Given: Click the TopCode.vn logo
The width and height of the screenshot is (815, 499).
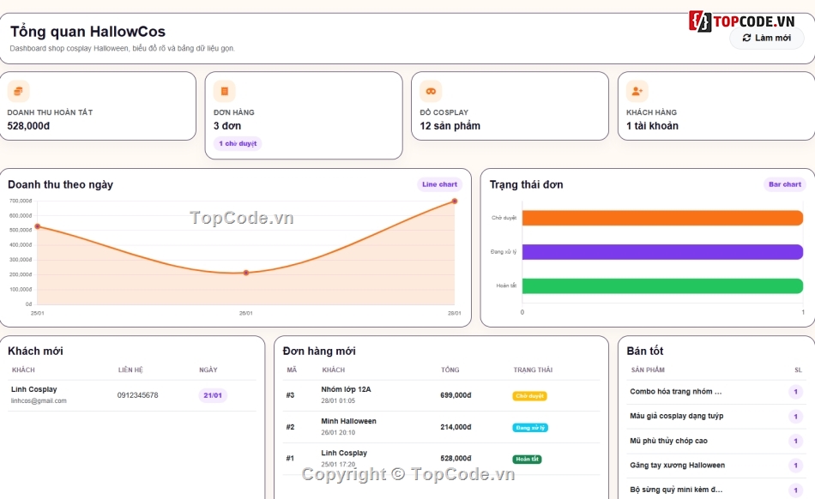Looking at the screenshot, I should (742, 21).
